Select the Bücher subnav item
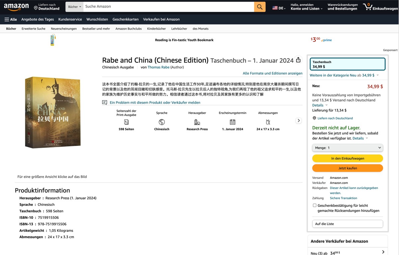 click(11, 29)
